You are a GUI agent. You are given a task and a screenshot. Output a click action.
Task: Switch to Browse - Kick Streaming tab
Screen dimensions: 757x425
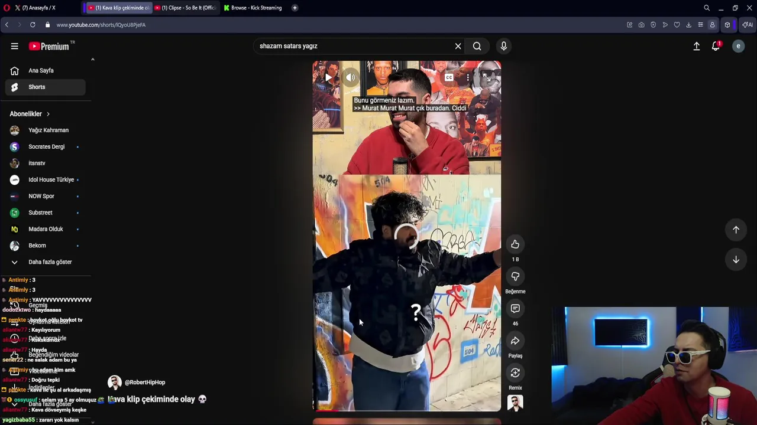[x=253, y=8]
